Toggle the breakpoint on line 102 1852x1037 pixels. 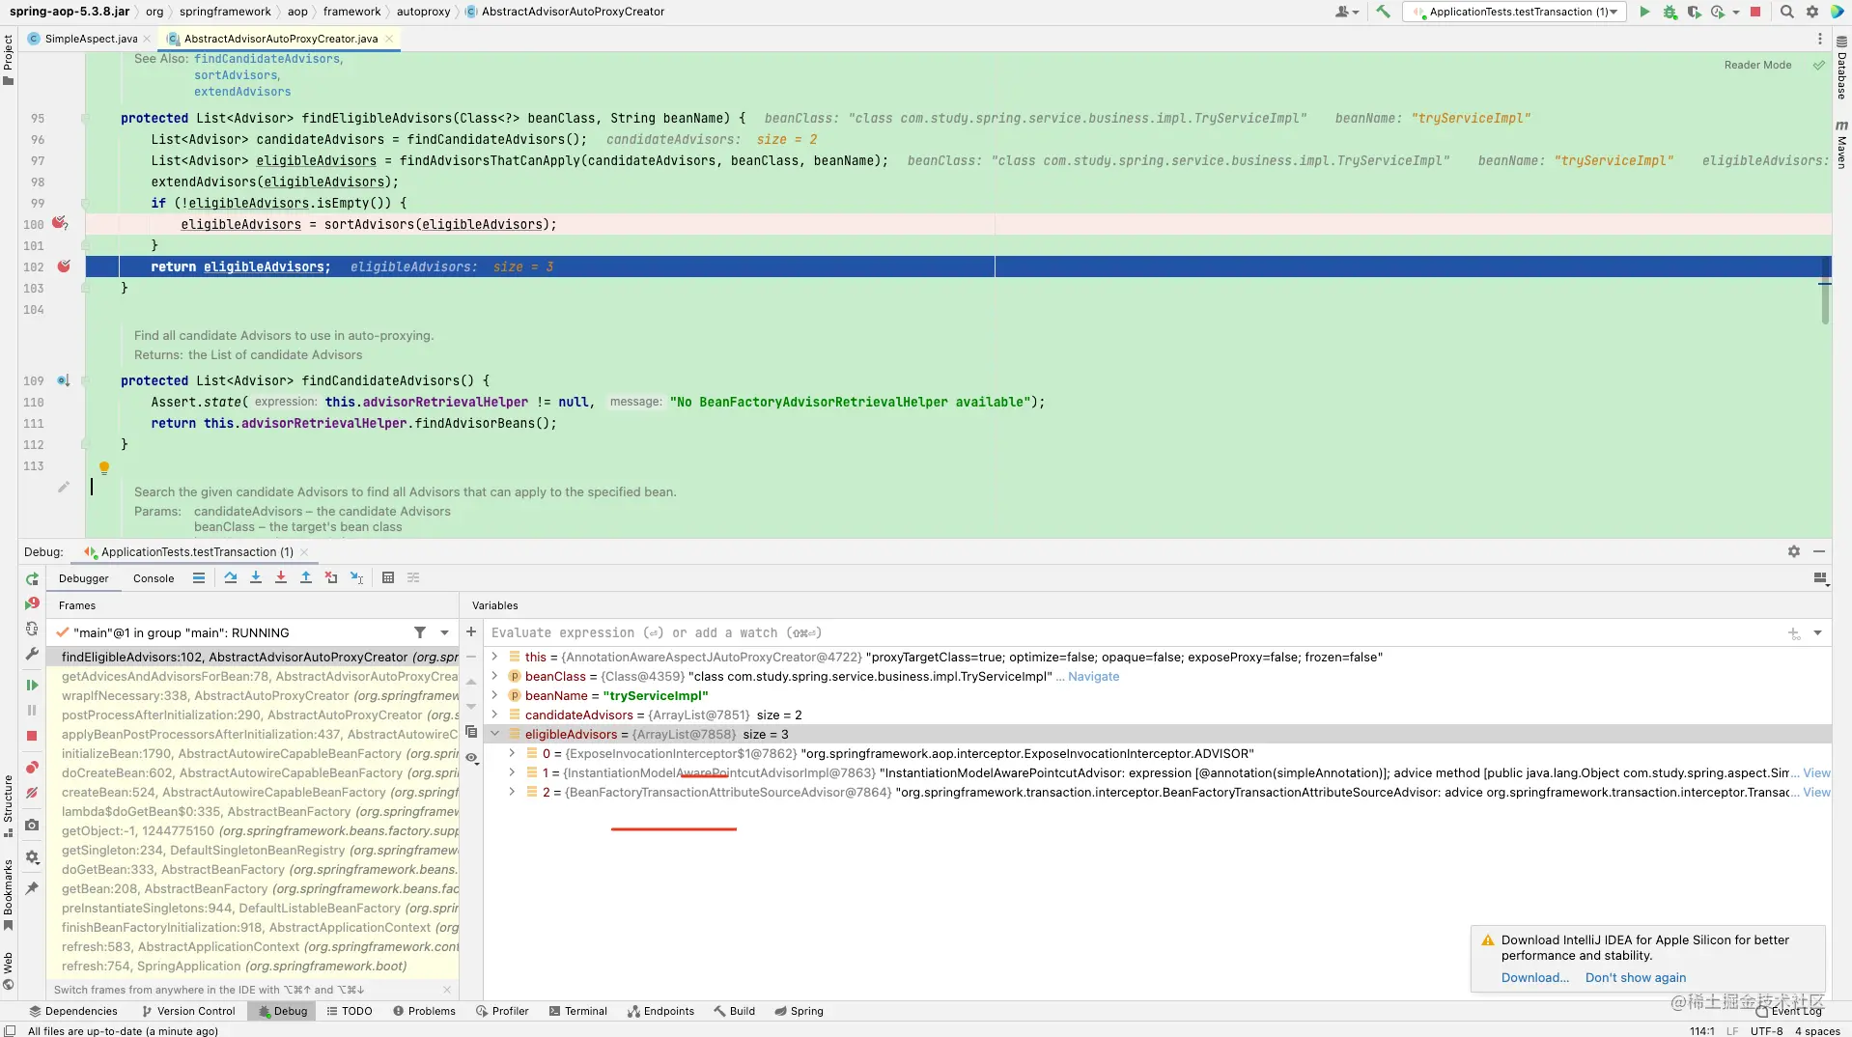(x=64, y=266)
